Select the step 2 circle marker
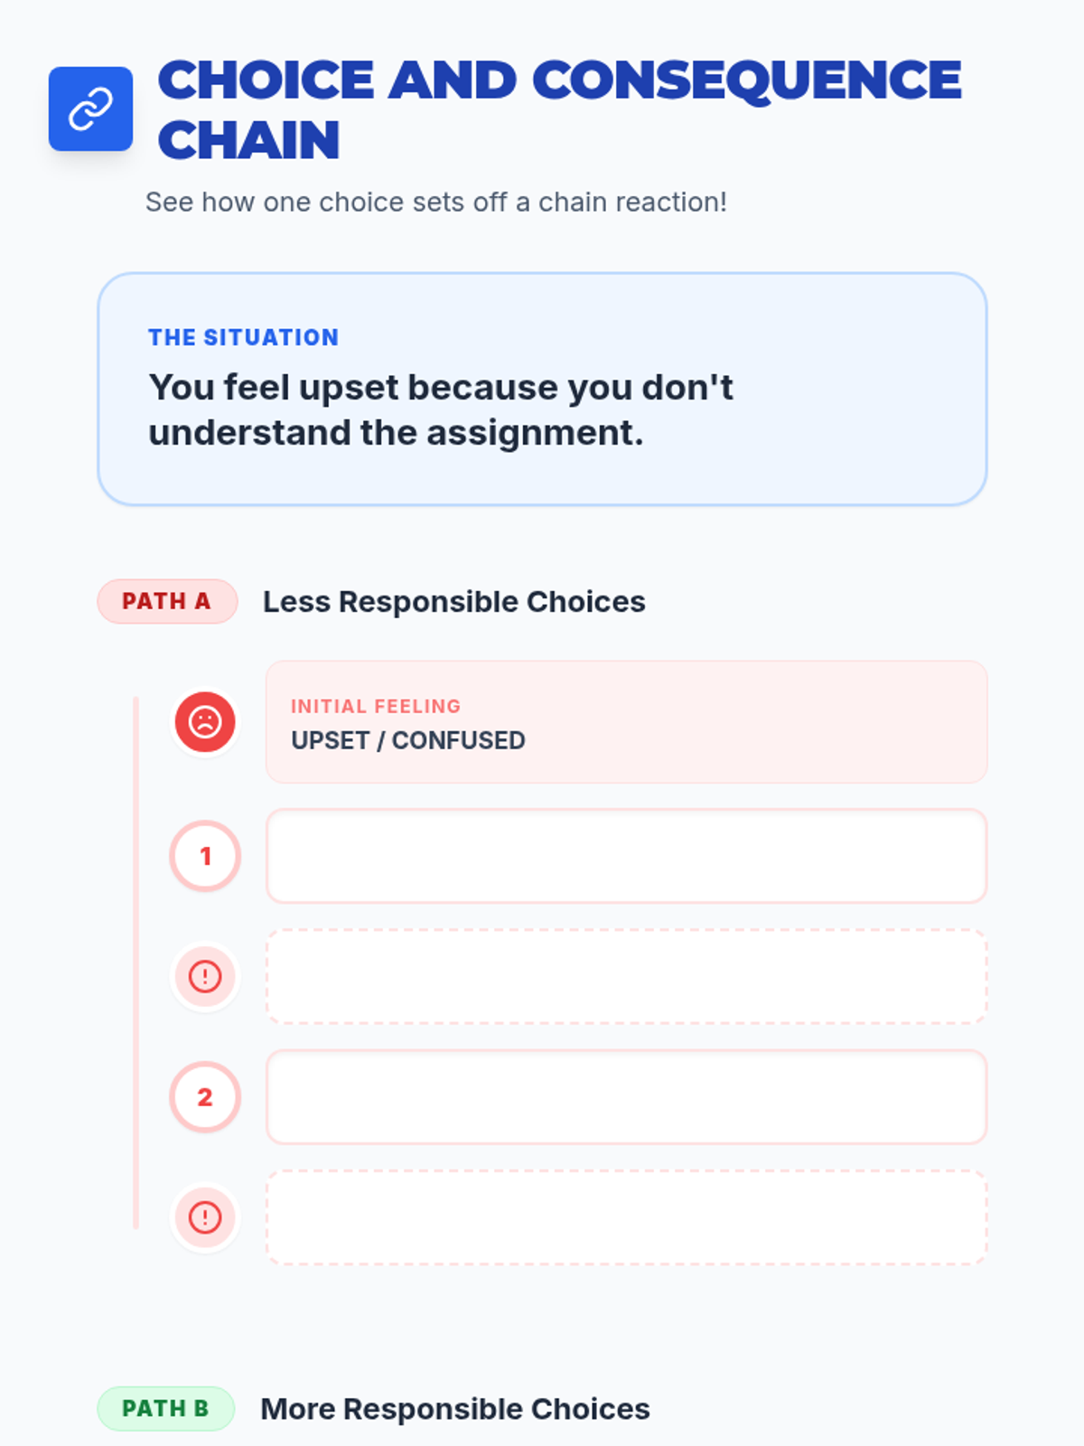1084x1446 pixels. click(x=205, y=1097)
